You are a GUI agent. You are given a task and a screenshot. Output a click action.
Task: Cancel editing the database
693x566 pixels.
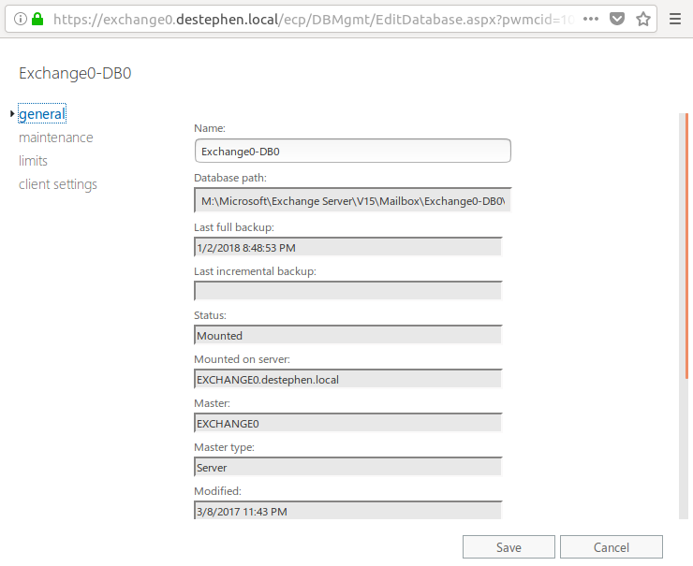coord(612,547)
